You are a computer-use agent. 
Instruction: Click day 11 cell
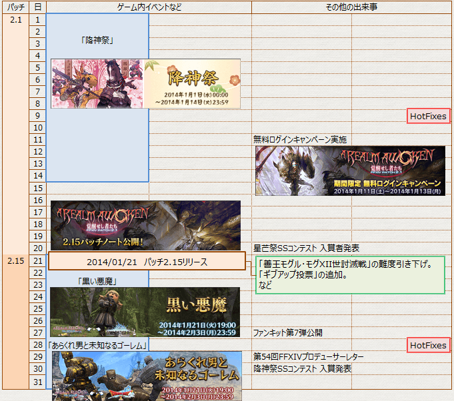(37, 140)
